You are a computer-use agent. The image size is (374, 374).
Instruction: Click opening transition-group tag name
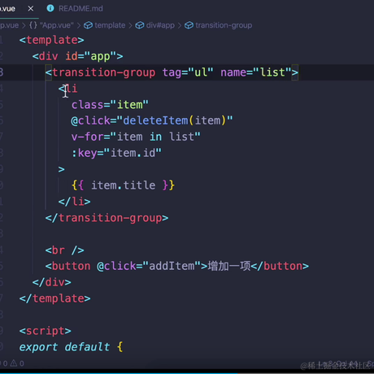click(x=104, y=72)
